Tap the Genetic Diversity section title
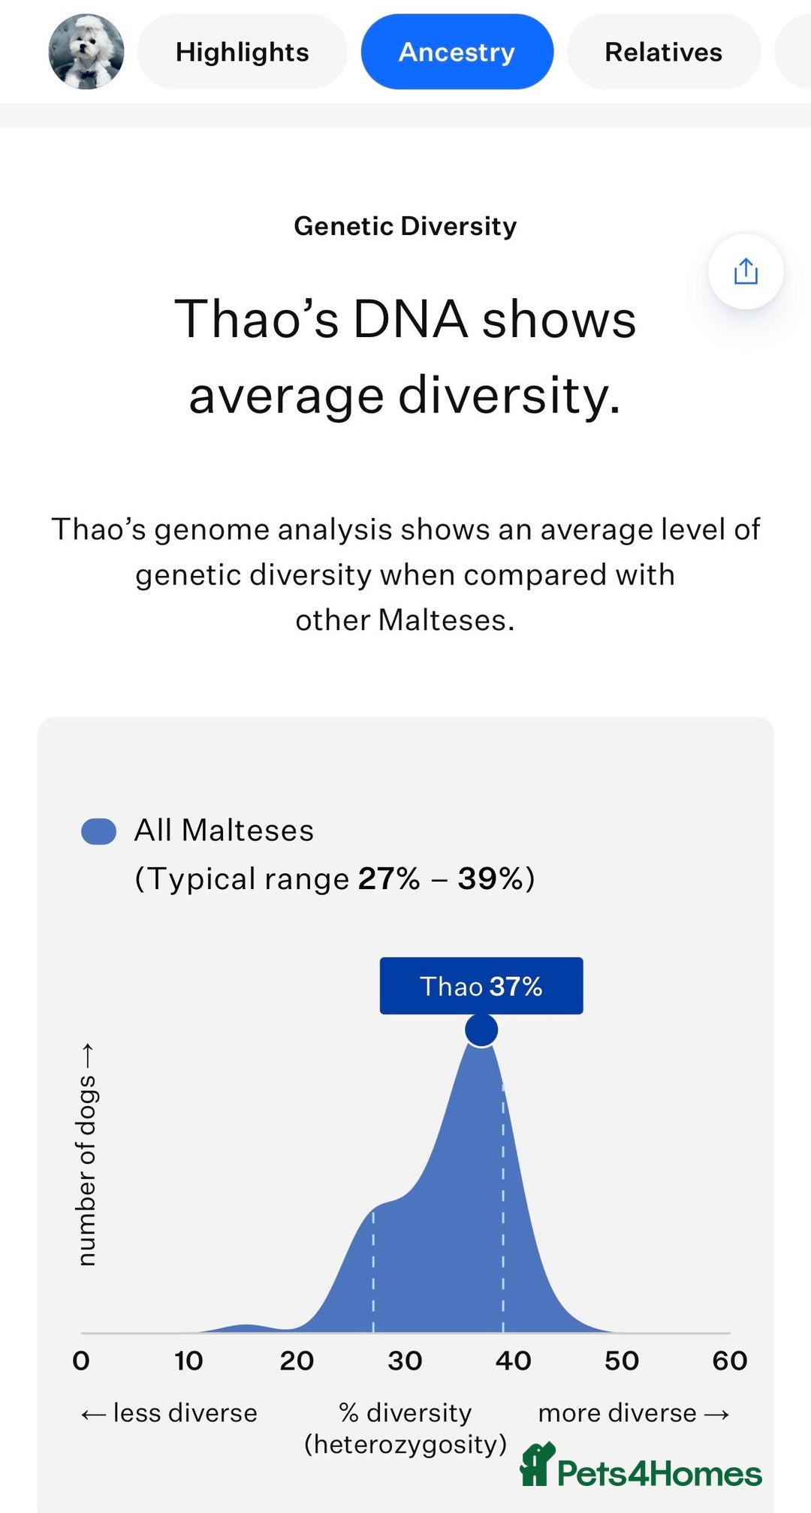811x1513 pixels. click(x=405, y=226)
